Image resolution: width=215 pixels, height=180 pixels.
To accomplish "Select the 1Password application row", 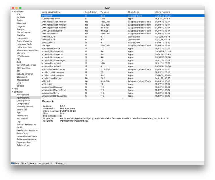I will [x=123, y=16].
